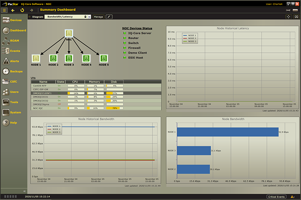Go back with the yellow back arrow

[13, 10]
